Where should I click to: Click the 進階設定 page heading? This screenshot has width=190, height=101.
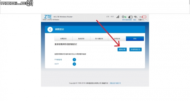[x=59, y=29]
